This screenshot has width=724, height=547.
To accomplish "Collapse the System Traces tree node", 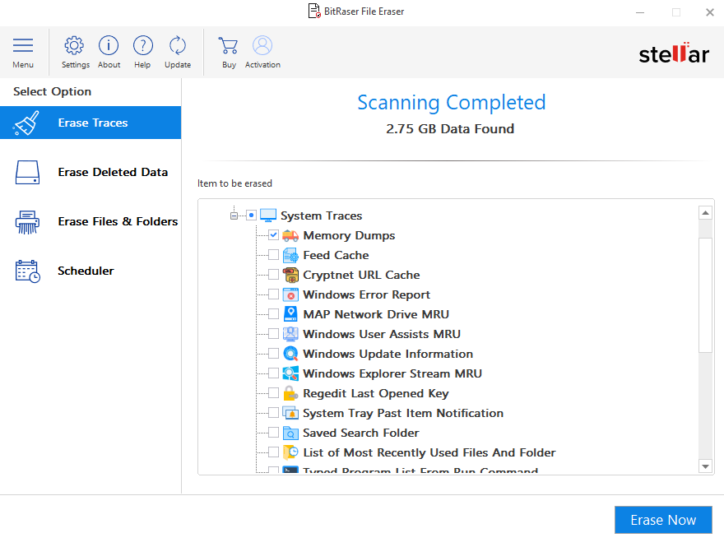I will click(234, 216).
